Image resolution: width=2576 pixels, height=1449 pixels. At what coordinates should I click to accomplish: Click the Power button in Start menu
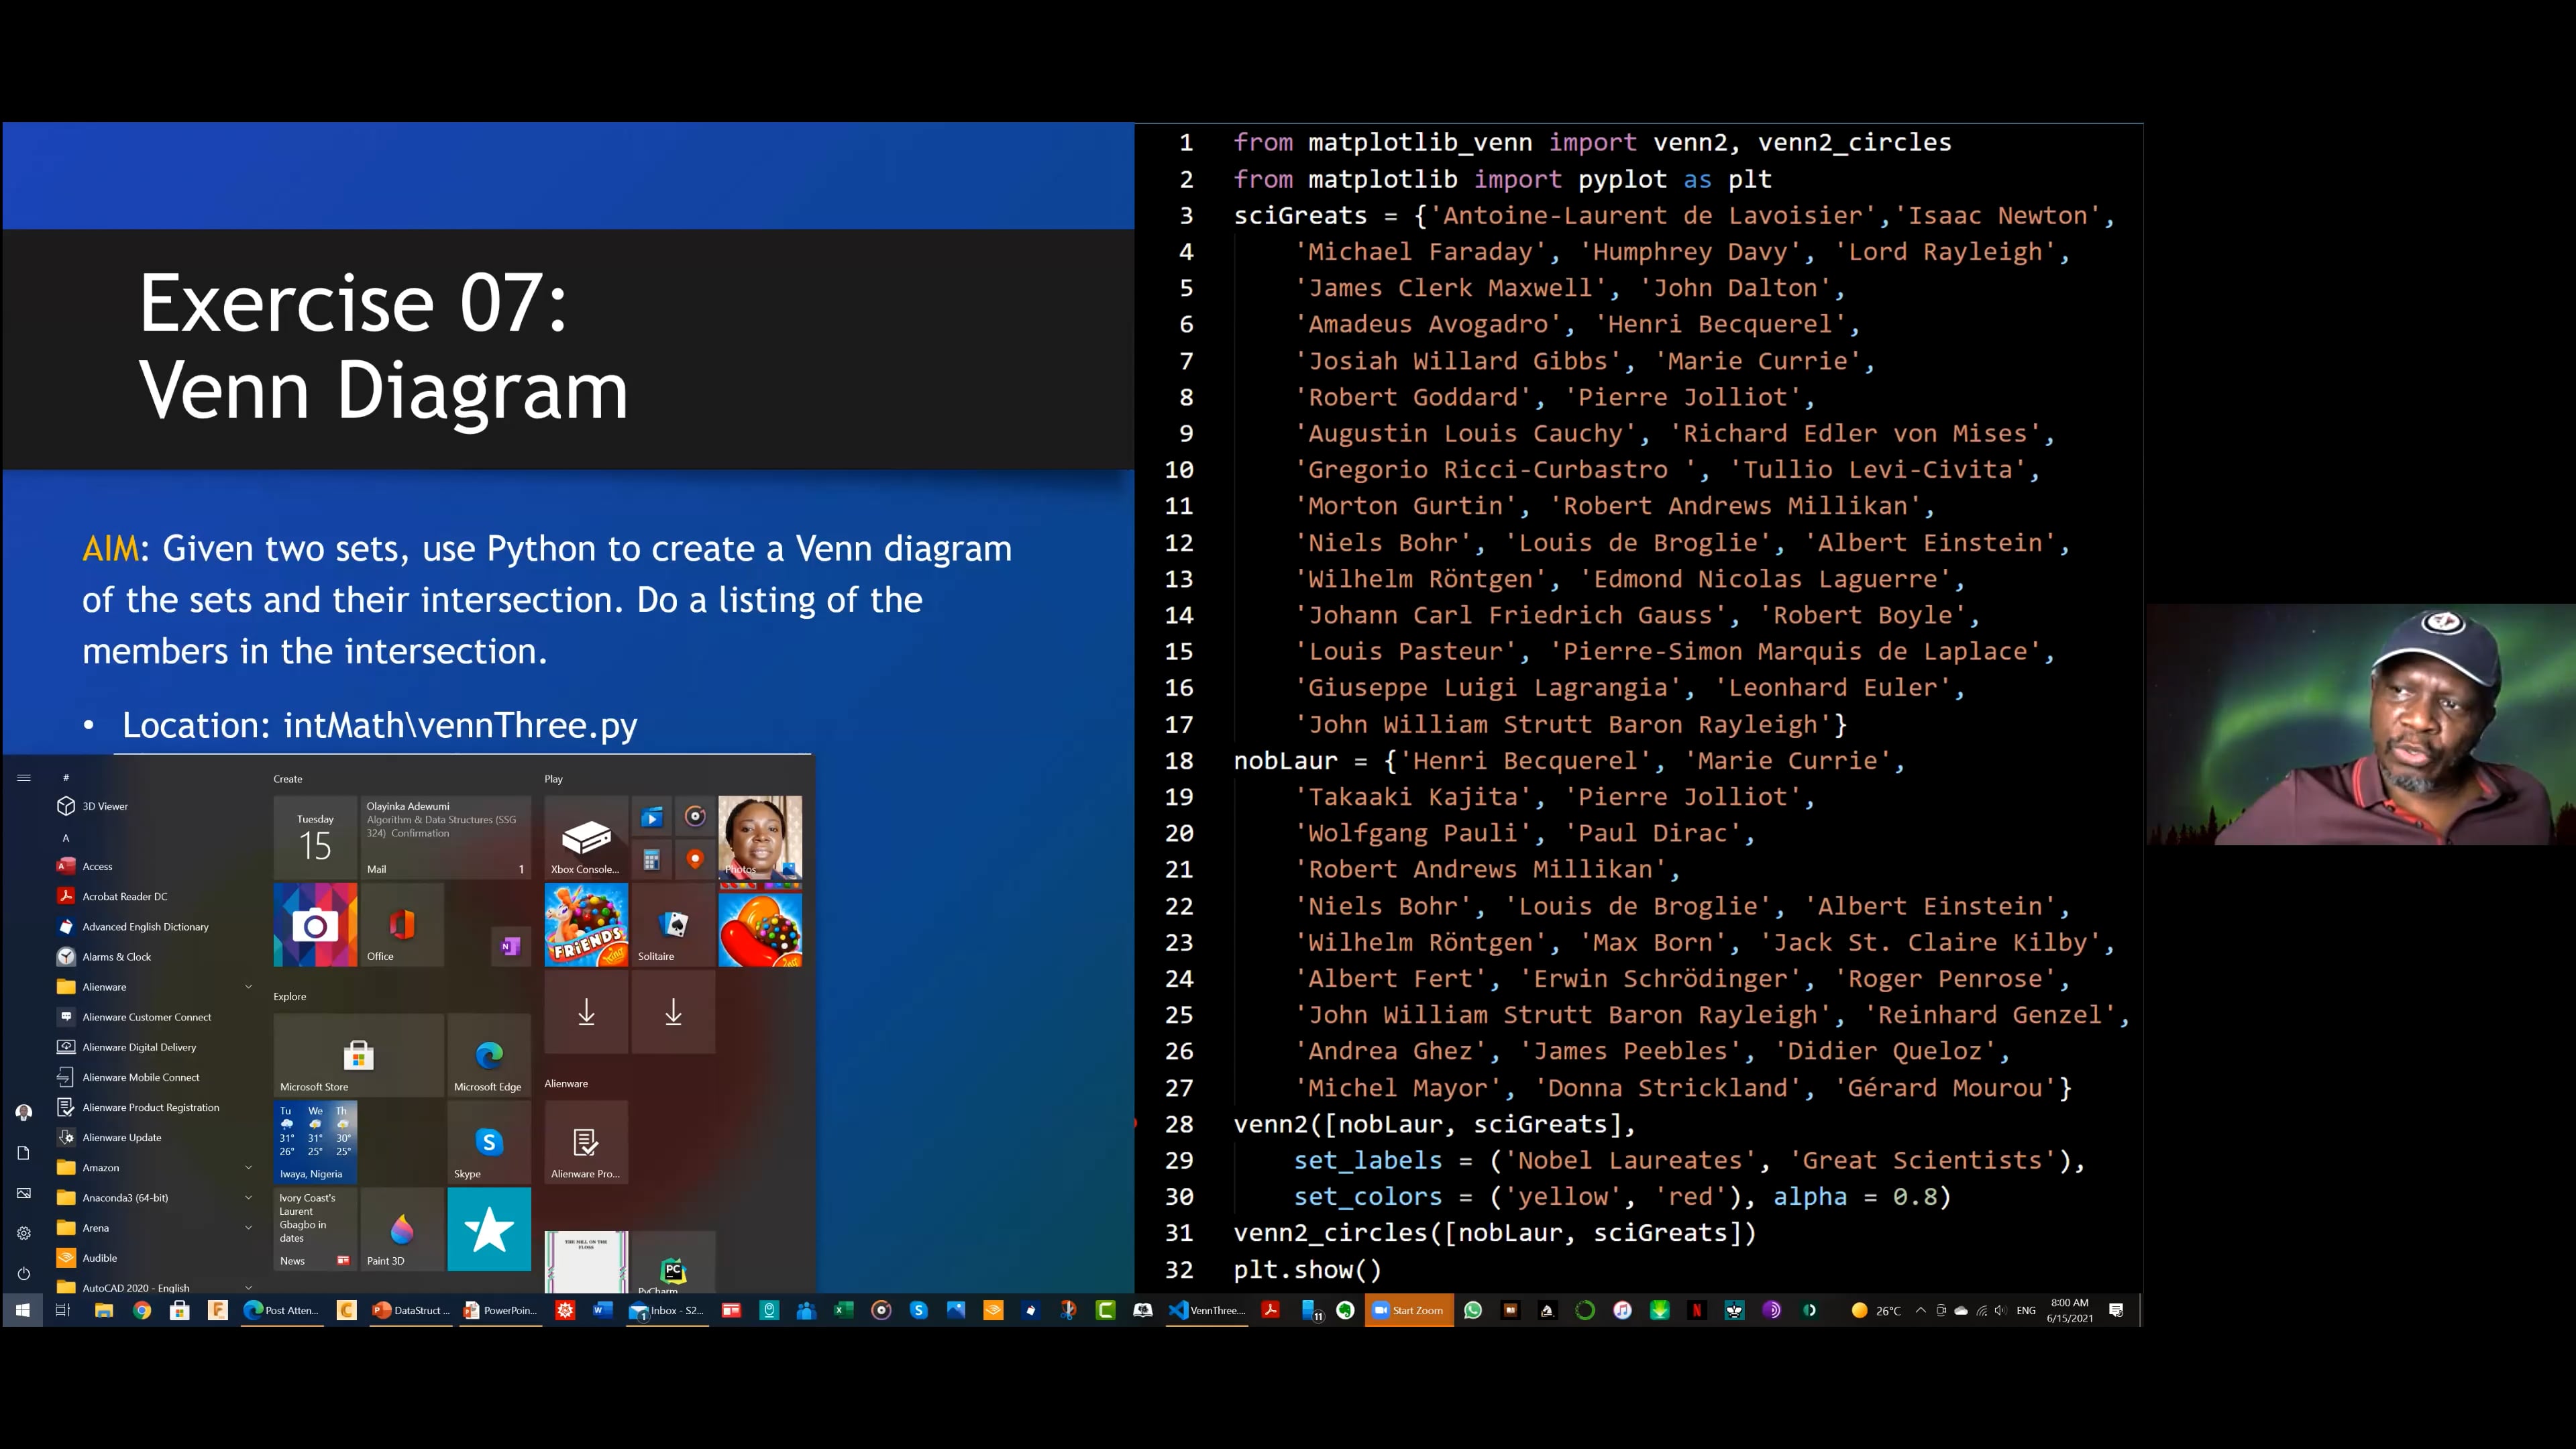point(23,1274)
